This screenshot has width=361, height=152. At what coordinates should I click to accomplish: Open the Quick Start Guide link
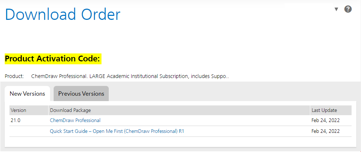tap(117, 131)
